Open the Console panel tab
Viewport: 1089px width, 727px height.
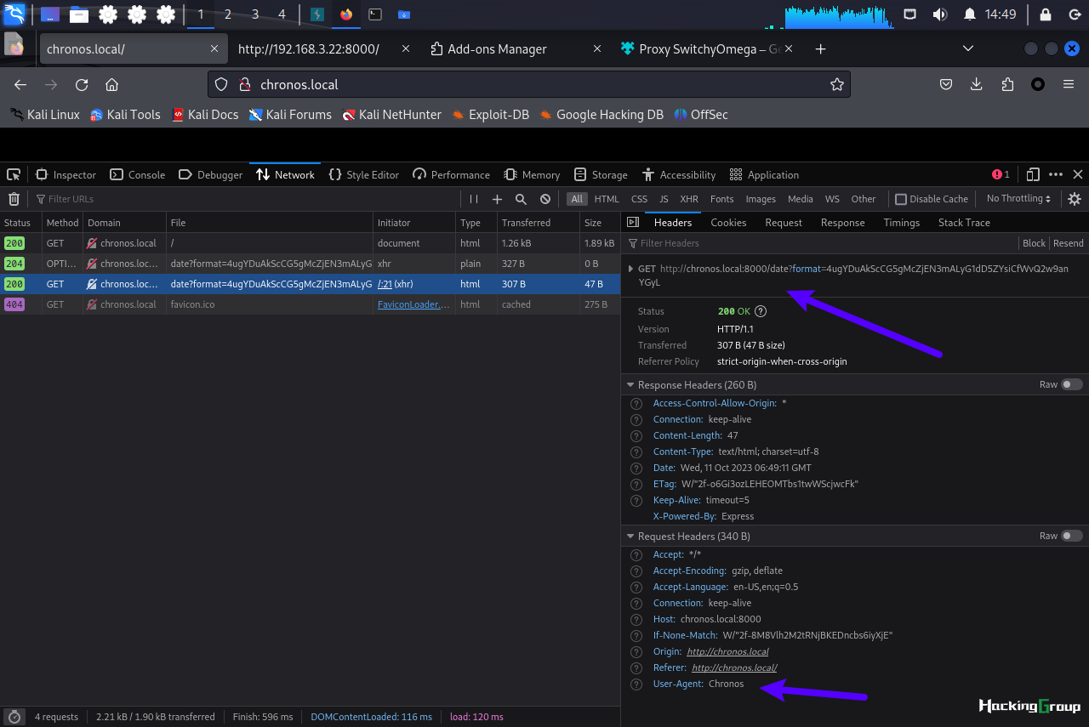[x=138, y=174]
